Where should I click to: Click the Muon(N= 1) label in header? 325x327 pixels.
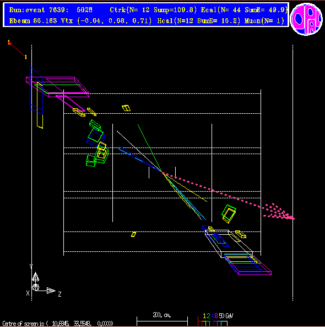(x=264, y=20)
